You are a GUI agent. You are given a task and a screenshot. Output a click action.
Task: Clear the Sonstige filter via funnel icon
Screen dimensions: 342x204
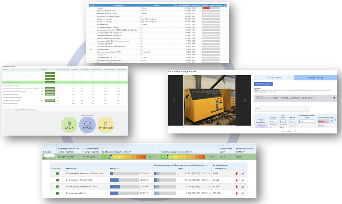click(332, 121)
